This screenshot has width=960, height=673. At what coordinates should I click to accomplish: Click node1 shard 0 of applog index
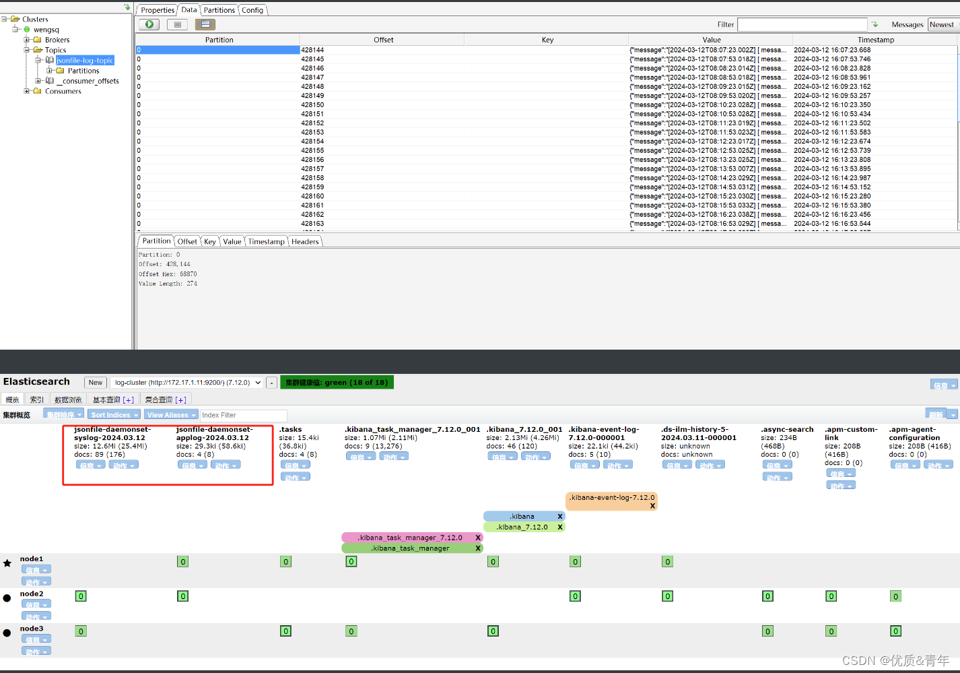[x=182, y=562]
